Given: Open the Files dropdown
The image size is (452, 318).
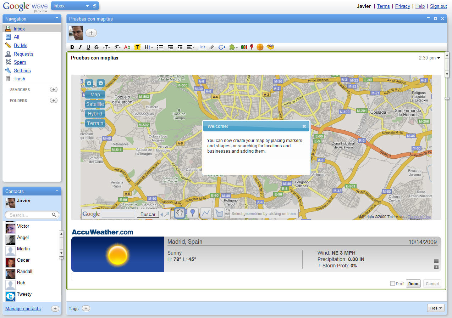Looking at the screenshot, I should [436, 308].
